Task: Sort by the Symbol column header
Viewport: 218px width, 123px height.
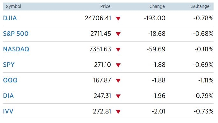Action: click(14, 6)
